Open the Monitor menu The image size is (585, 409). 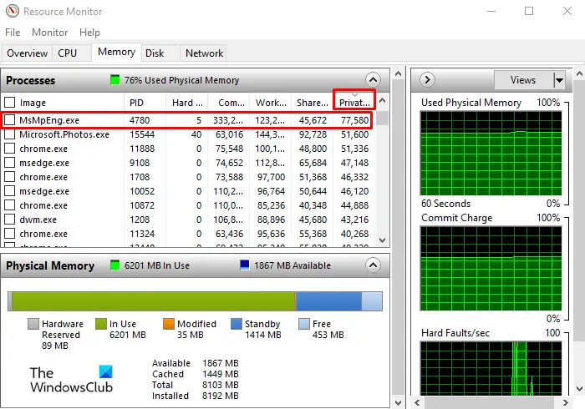pos(49,33)
